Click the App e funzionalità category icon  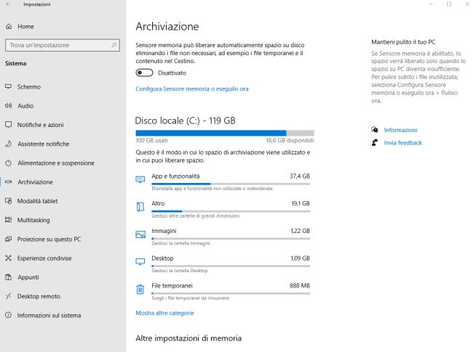pyautogui.click(x=140, y=179)
